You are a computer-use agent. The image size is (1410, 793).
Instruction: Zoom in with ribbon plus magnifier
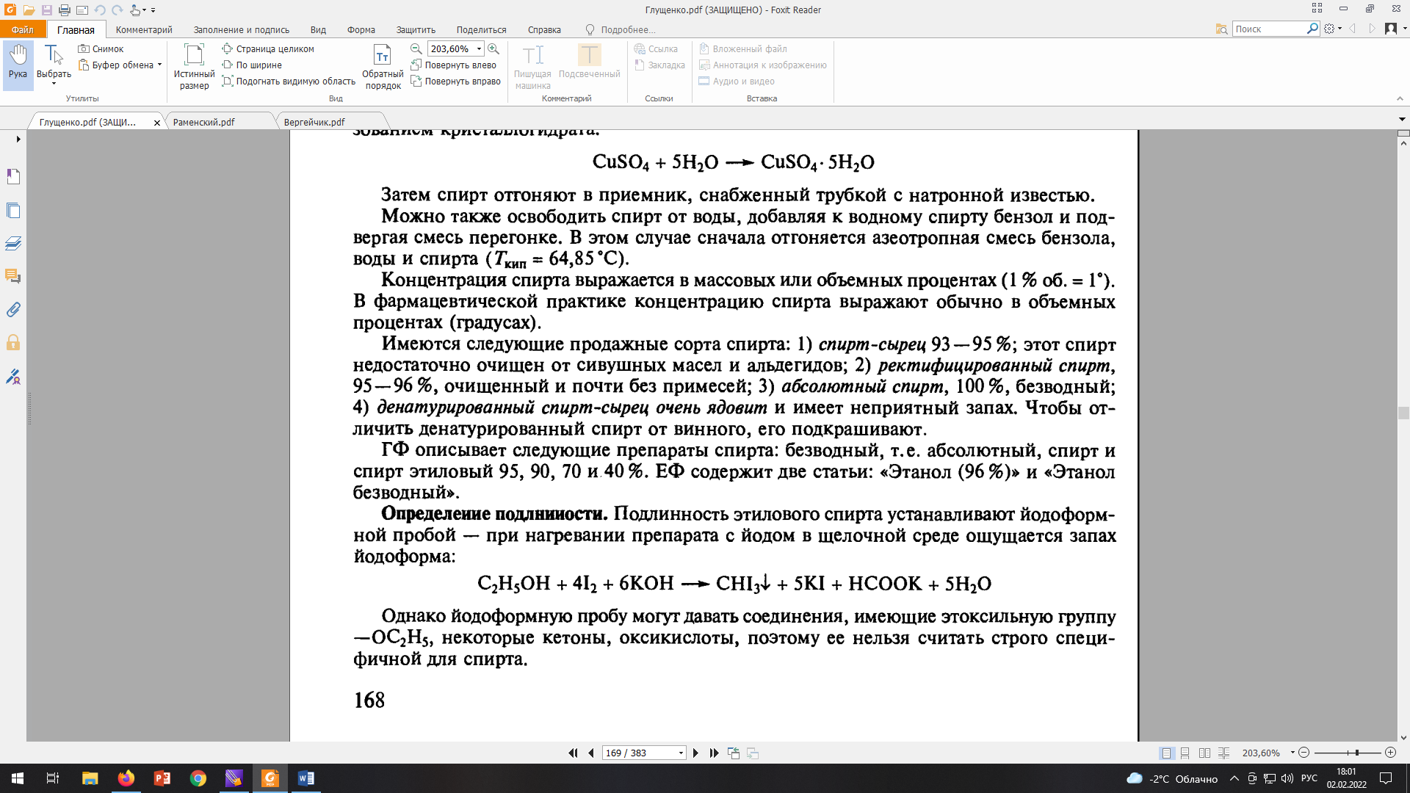click(493, 48)
